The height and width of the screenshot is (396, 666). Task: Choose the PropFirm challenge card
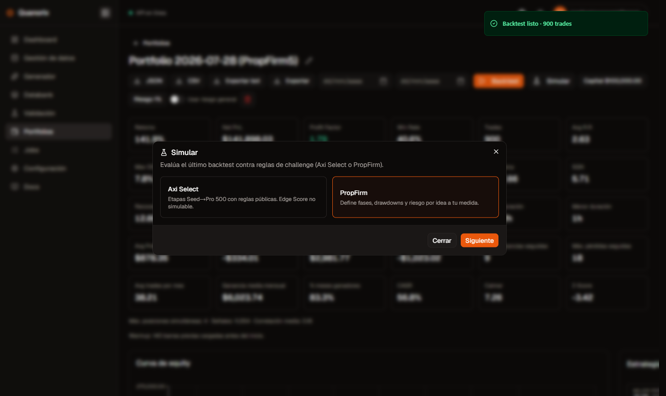(x=416, y=197)
